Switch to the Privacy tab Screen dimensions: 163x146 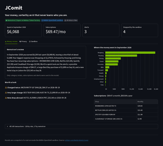[x=23, y=42]
